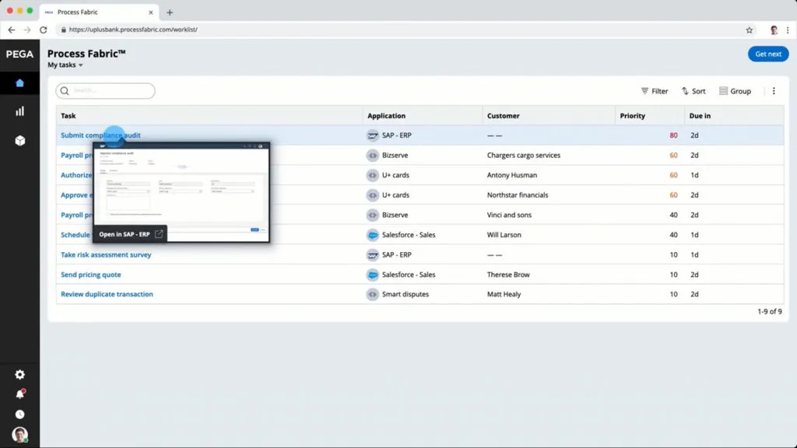This screenshot has height=448, width=797.
Task: Go back in browser history
Action: pyautogui.click(x=11, y=30)
